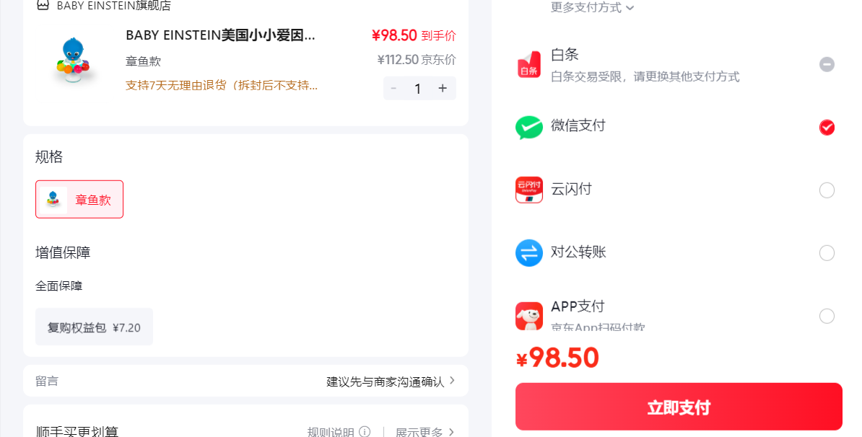Increase quantity with plus button
The image size is (862, 437).
443,89
